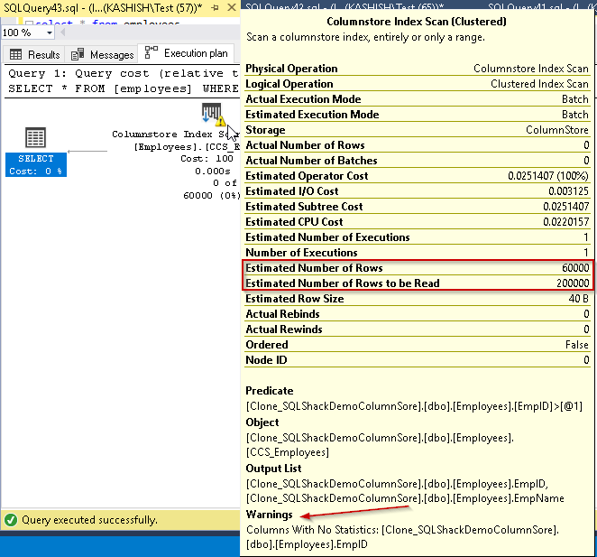Open the SQLQuery42.sql tab

pyautogui.click(x=344, y=6)
